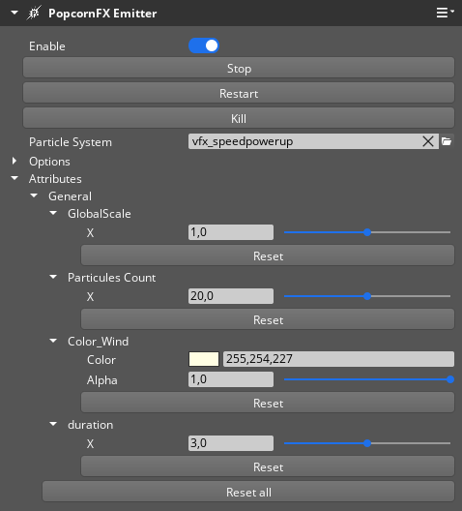Image resolution: width=462 pixels, height=511 pixels.
Task: Expand the Options section
Action: click(x=14, y=161)
